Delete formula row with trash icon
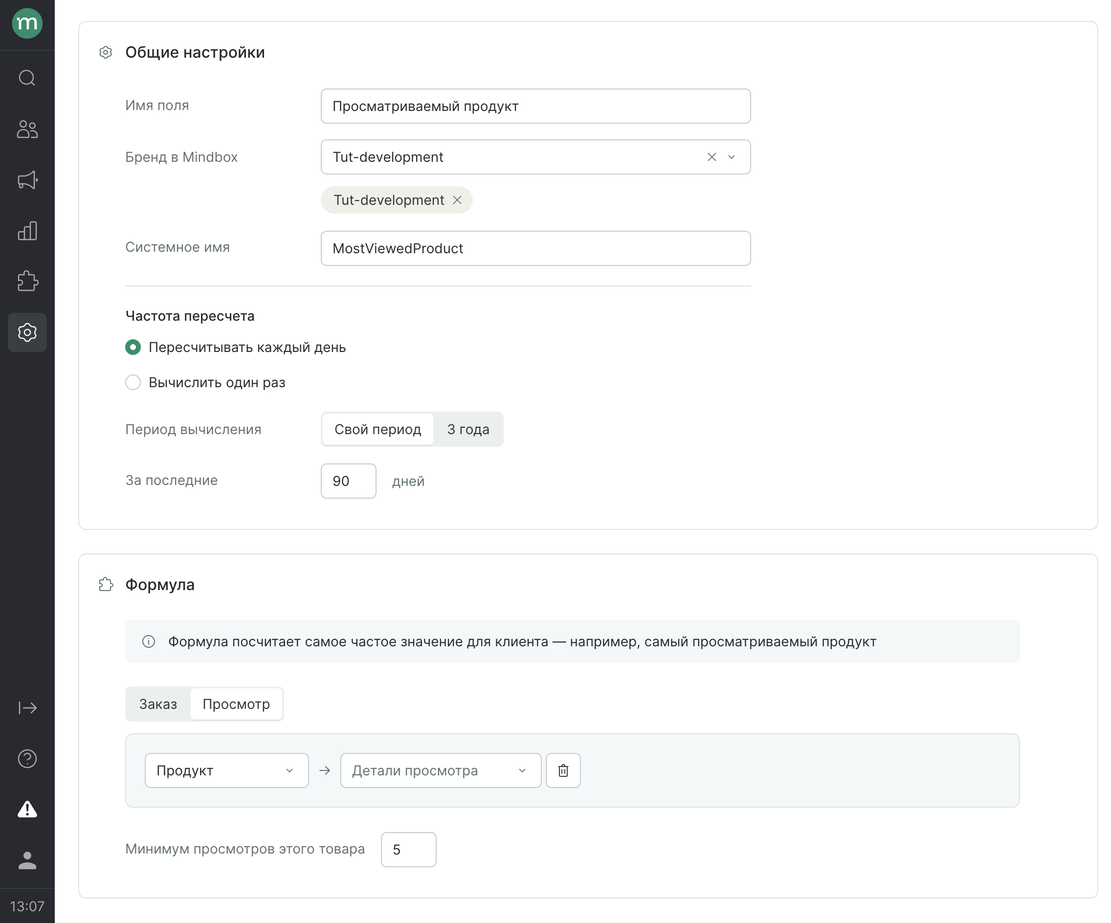Viewport: 1111px width, 923px height. (x=563, y=770)
